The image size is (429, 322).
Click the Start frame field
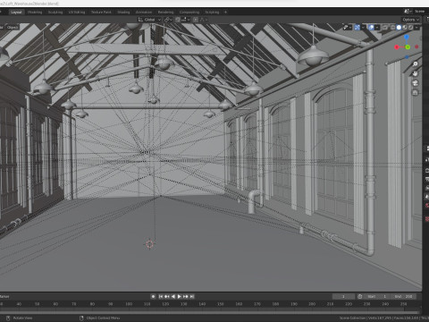(x=377, y=296)
